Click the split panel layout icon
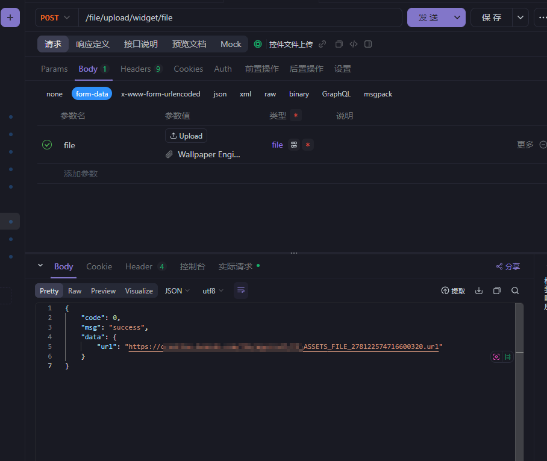 point(368,44)
